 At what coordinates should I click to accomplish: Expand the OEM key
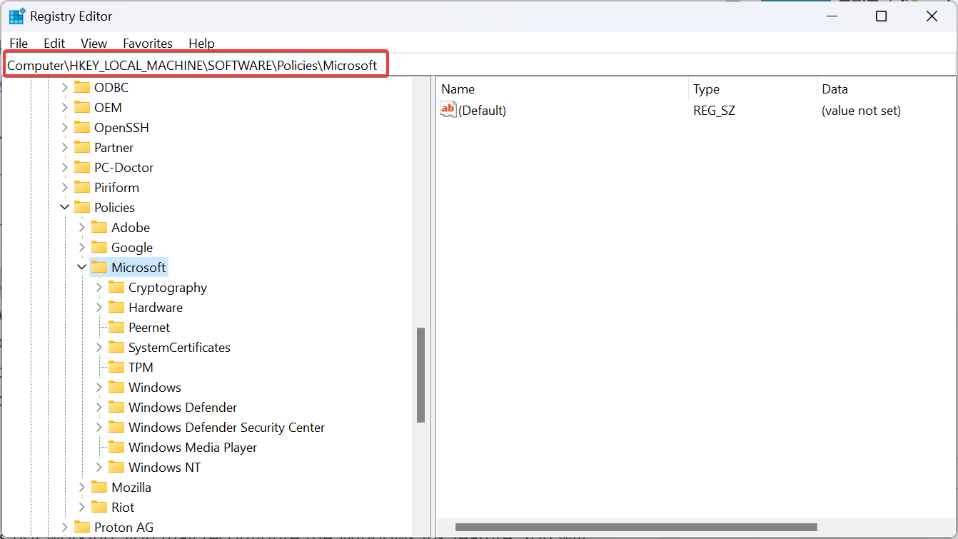pyautogui.click(x=65, y=107)
